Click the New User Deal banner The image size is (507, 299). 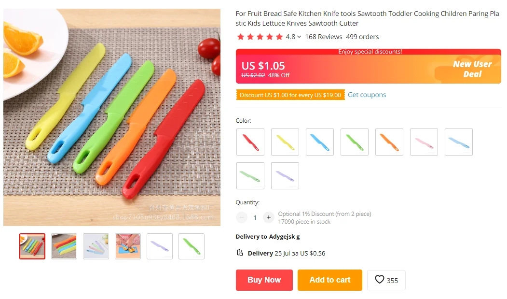click(472, 69)
